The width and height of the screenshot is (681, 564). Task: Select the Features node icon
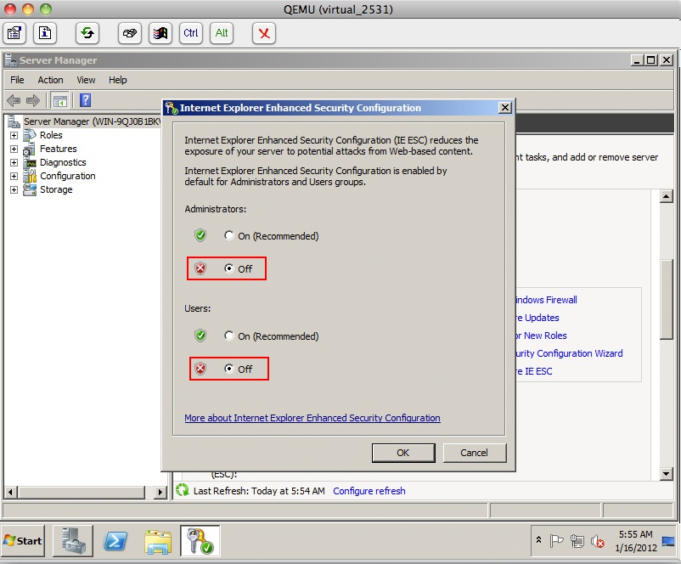click(x=30, y=149)
